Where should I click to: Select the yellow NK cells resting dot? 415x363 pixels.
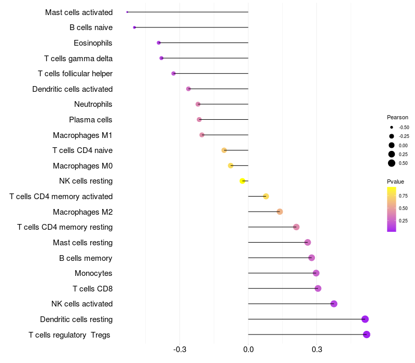pos(242,181)
